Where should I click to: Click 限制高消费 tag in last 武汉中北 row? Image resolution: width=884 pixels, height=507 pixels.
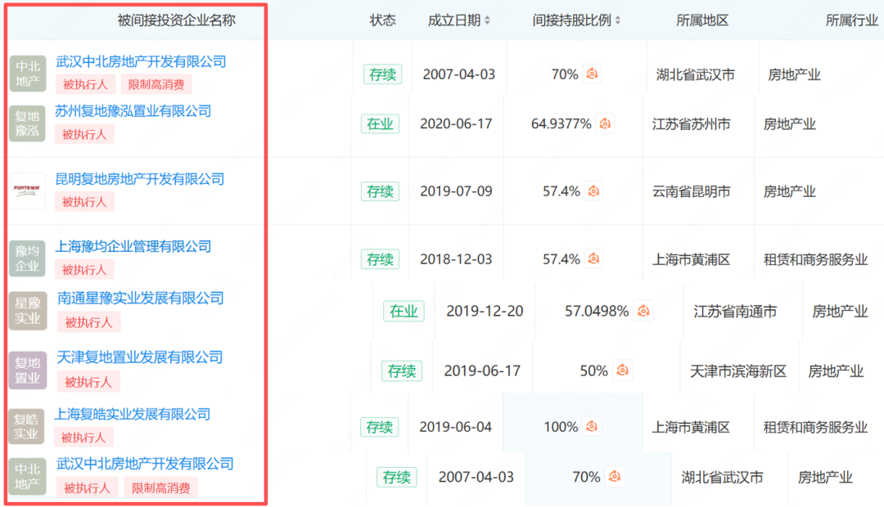click(x=160, y=488)
